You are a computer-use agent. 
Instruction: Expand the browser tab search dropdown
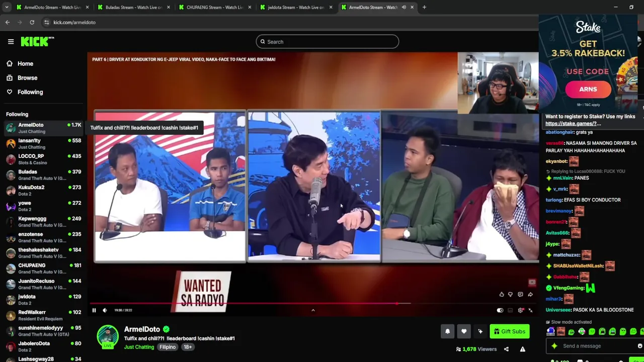(7, 8)
